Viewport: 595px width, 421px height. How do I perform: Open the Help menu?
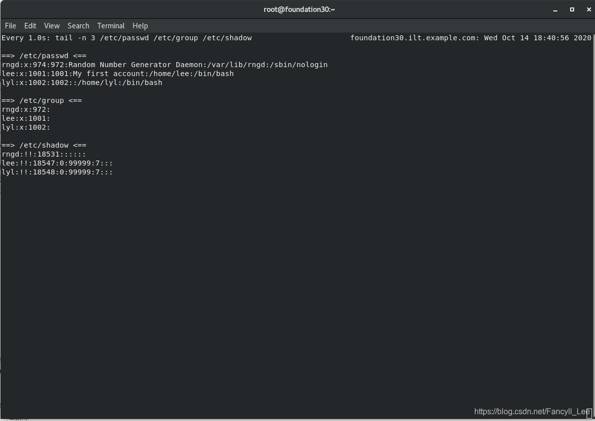pyautogui.click(x=140, y=26)
